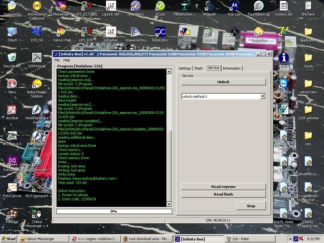Viewport: 324px width, 243px height.
Task: Open the 1208 unlocker folder
Action: [308, 110]
